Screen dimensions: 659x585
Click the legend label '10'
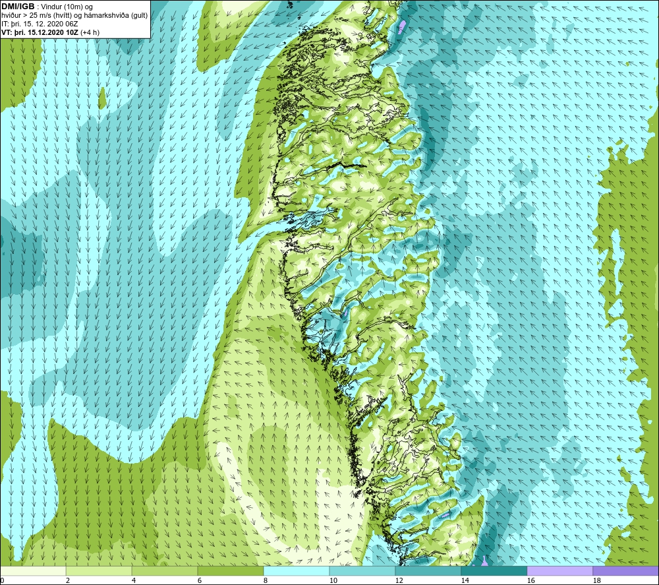(333, 581)
